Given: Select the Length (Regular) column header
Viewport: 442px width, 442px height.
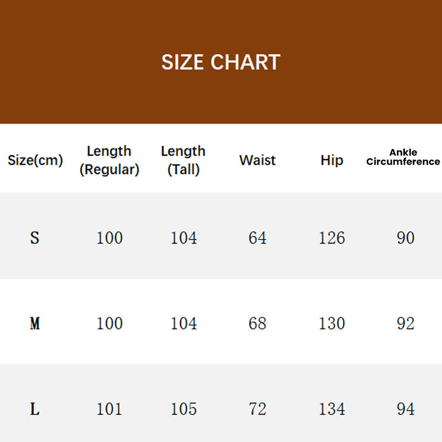Looking at the screenshot, I should 109,160.
